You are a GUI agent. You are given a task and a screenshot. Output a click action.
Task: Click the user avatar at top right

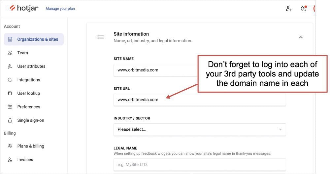point(314,9)
